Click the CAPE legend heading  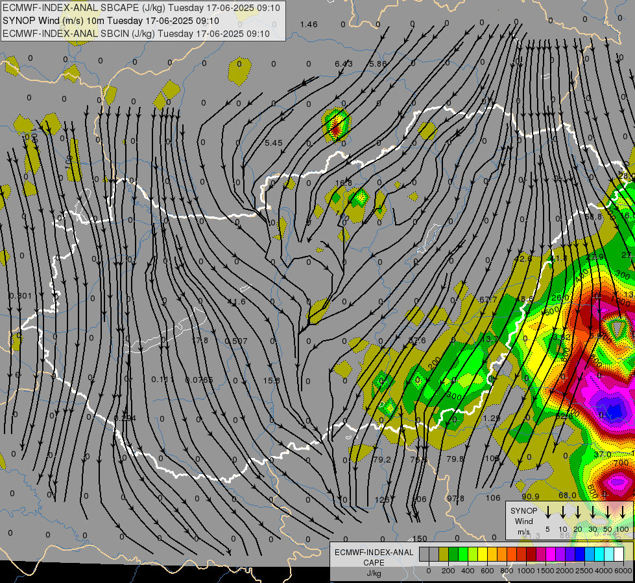[374, 562]
